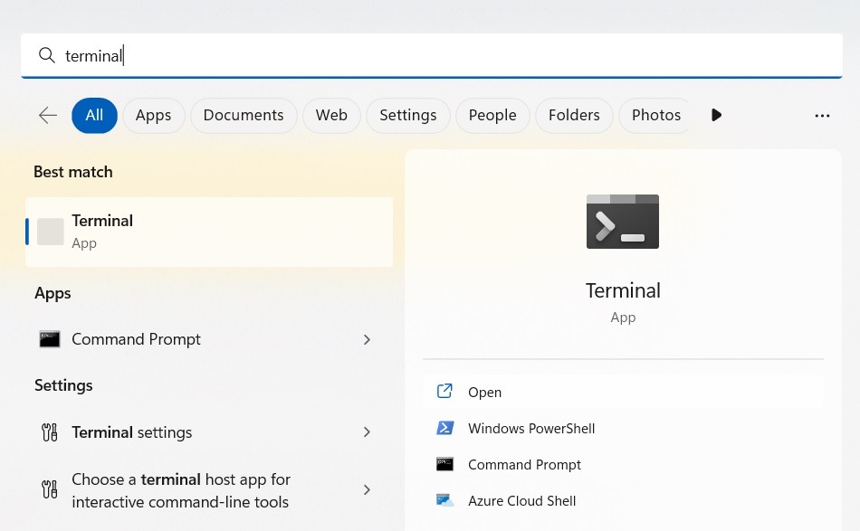Select the Settings filter tab
The image size is (860, 531).
tap(407, 115)
